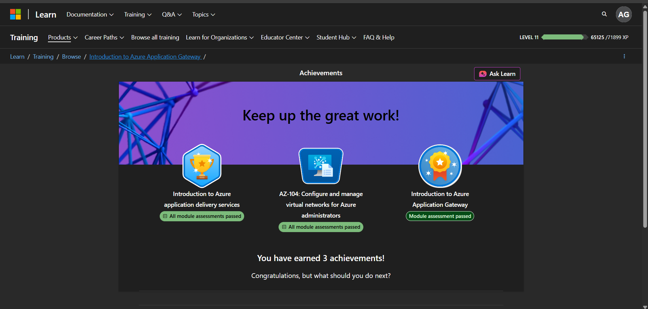Expand the Educator Center menu
648x309 pixels.
(x=285, y=37)
